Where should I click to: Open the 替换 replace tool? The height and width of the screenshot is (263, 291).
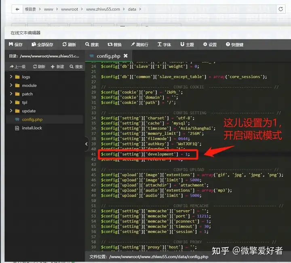point(114,44)
